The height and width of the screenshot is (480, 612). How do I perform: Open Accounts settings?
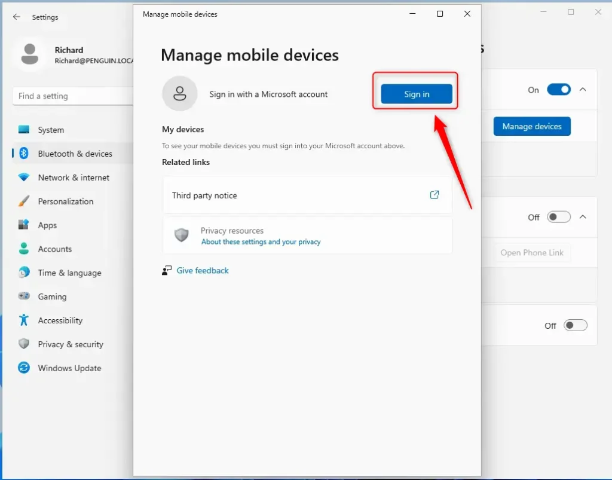click(x=72, y=249)
